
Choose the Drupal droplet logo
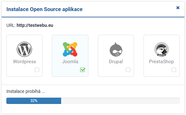pyautogui.click(x=116, y=49)
